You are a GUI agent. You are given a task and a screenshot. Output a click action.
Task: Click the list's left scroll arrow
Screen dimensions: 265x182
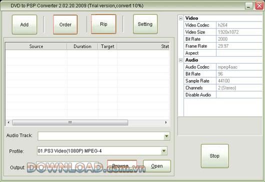point(8,122)
